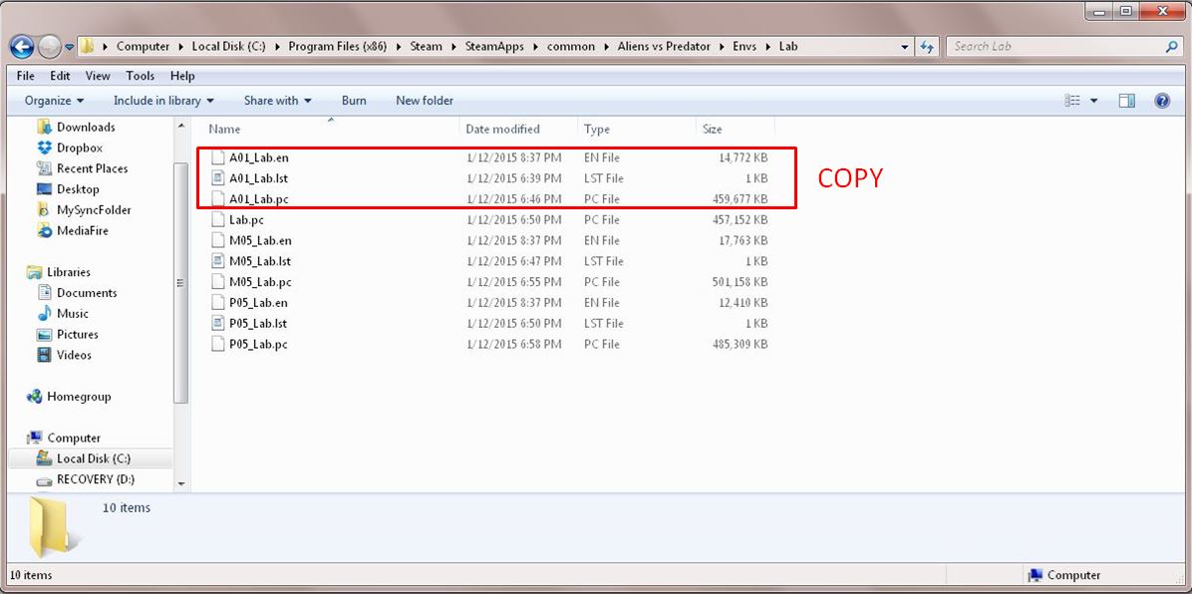Click the navigation pane scrollbar down arrow

[181, 483]
